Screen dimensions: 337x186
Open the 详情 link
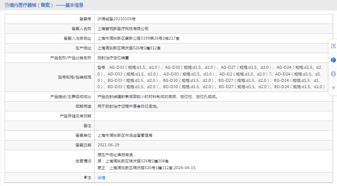(x=101, y=178)
